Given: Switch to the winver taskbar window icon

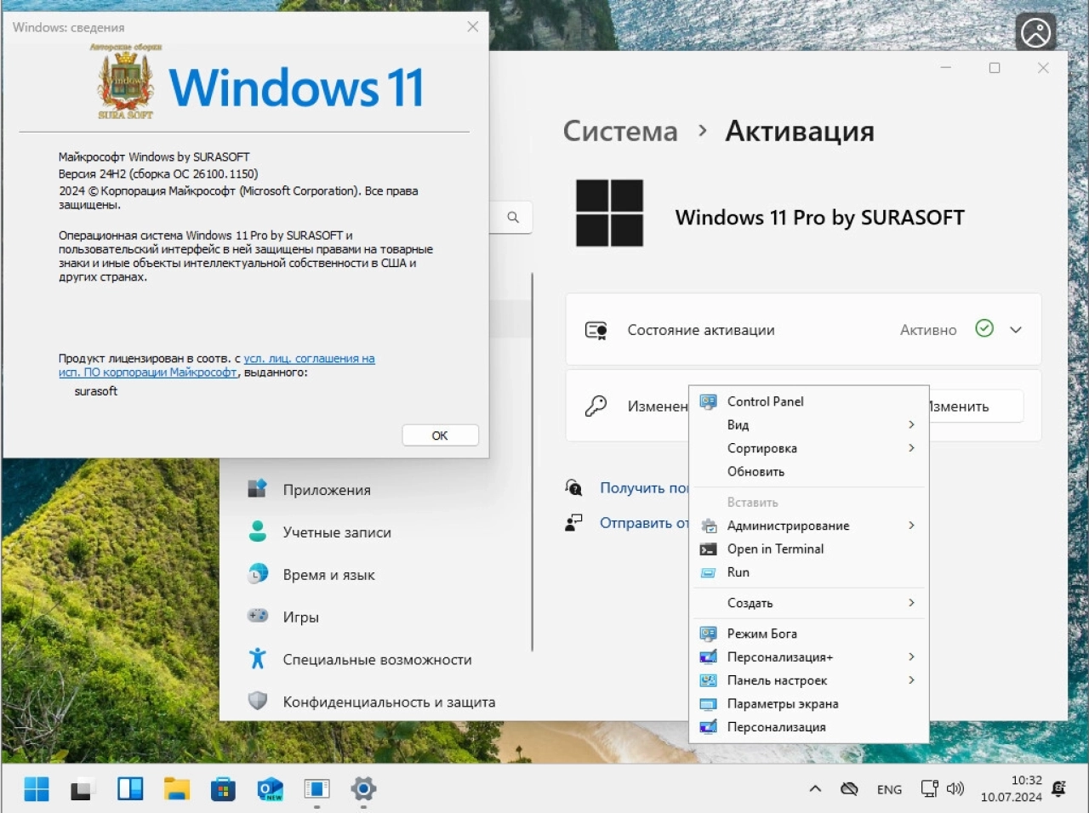Looking at the screenshot, I should coord(316,789).
